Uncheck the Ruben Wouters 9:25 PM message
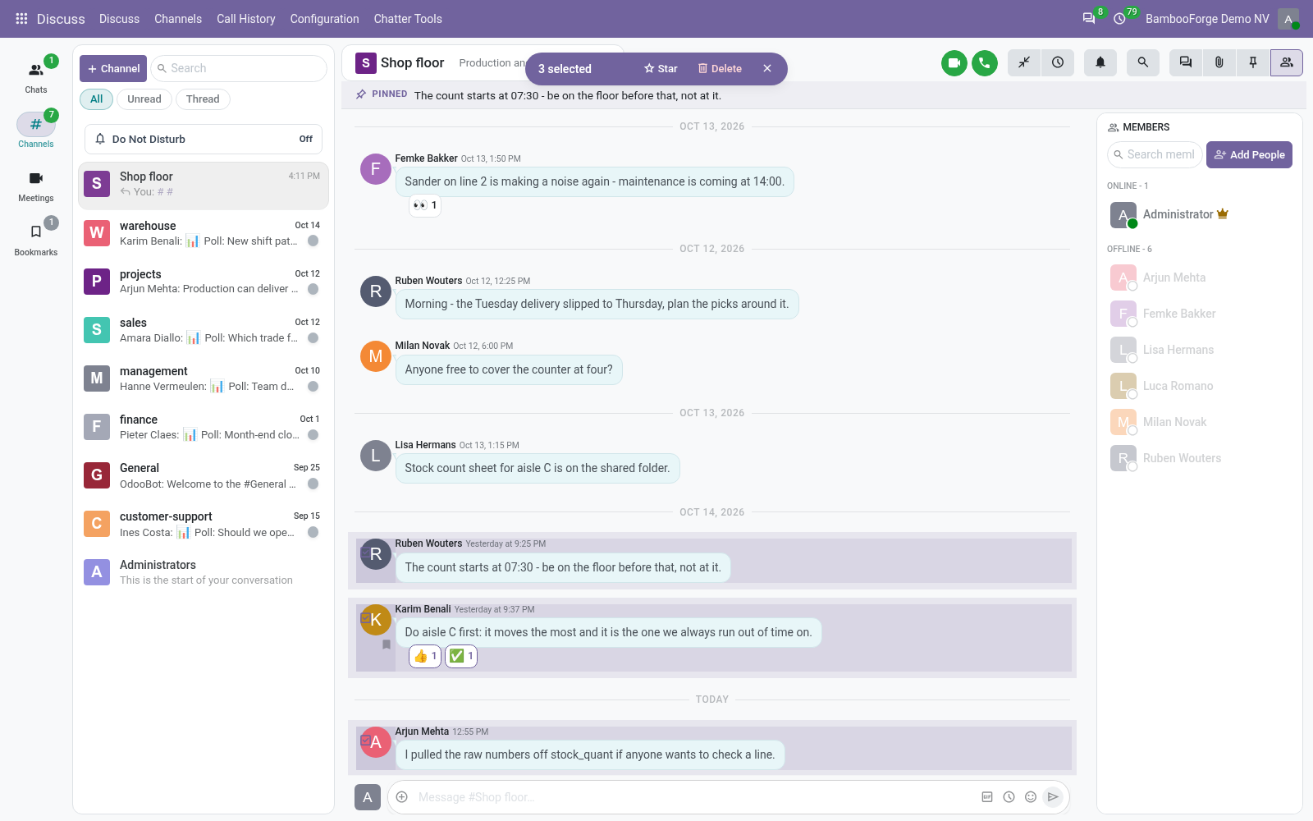1313x821 pixels. pyautogui.click(x=365, y=553)
